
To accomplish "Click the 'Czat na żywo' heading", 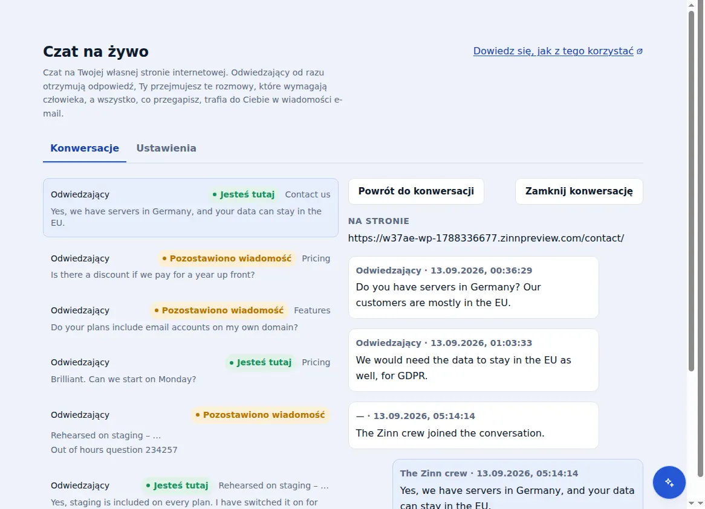I will (x=96, y=51).
